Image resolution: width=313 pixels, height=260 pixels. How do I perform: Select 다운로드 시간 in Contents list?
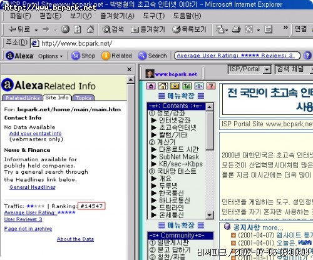click(179, 149)
